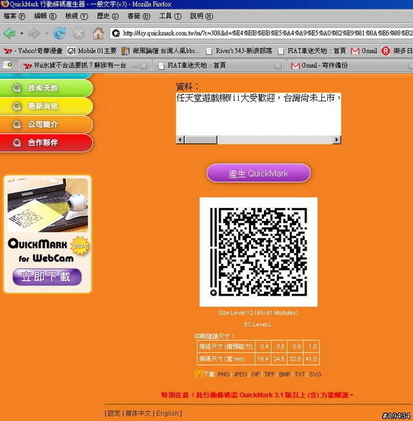The height and width of the screenshot is (421, 413).
Task: Click the 41.0 cell in size table
Action: [311, 359]
